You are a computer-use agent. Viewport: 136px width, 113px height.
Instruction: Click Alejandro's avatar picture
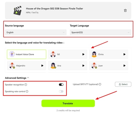[x=12, y=66]
